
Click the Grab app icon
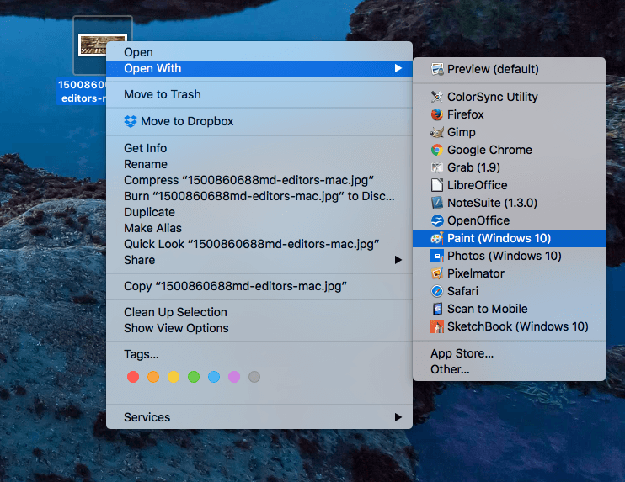(x=437, y=167)
